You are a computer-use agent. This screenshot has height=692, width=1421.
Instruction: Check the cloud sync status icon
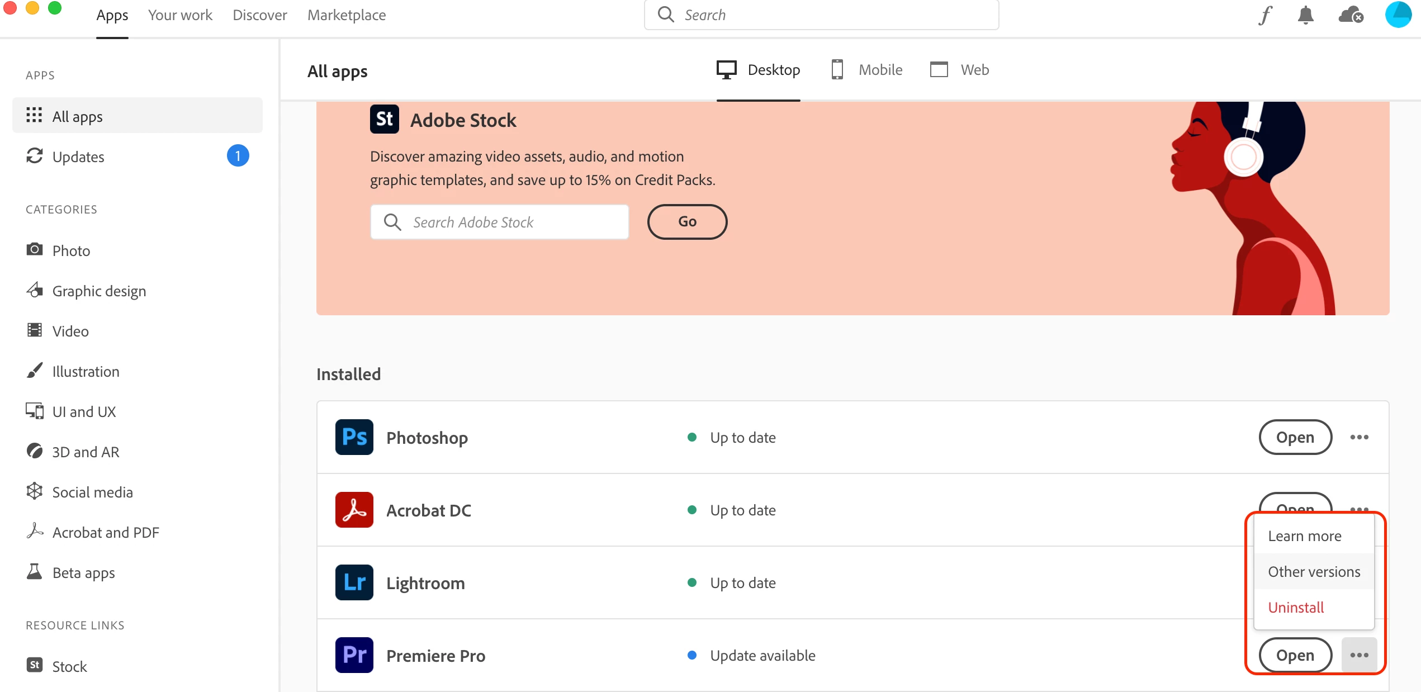click(x=1351, y=15)
